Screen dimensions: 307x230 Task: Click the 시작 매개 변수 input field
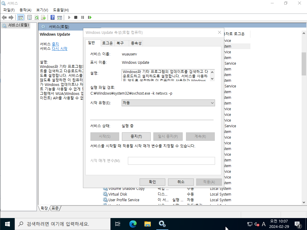pyautogui.click(x=171, y=161)
